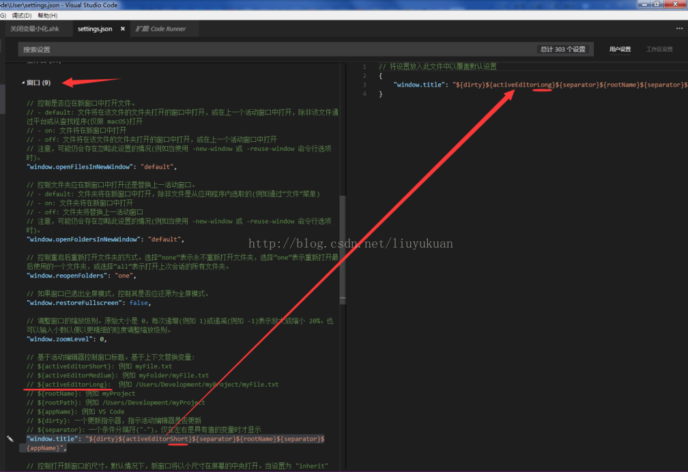Click the "window.zoomLevel" setting line
The width and height of the screenshot is (688, 472).
pyautogui.click(x=67, y=339)
